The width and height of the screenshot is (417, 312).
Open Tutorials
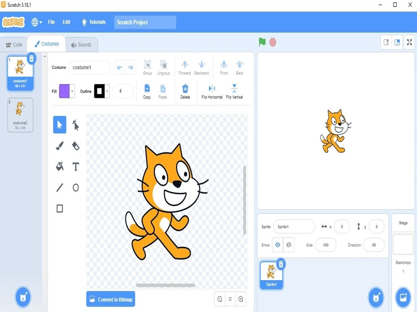point(93,22)
